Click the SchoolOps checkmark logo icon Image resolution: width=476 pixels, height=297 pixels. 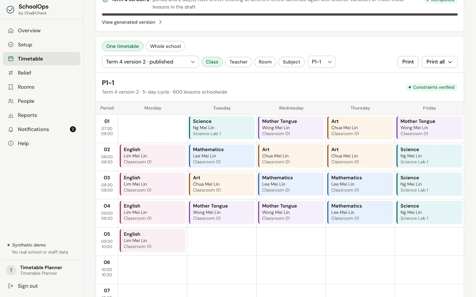point(10,10)
